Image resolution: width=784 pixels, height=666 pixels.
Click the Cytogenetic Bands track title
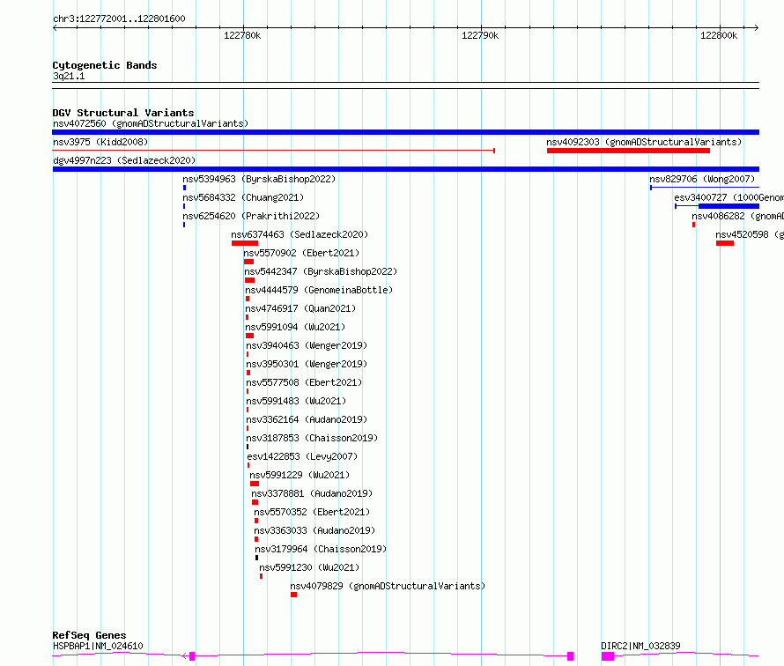tap(105, 65)
